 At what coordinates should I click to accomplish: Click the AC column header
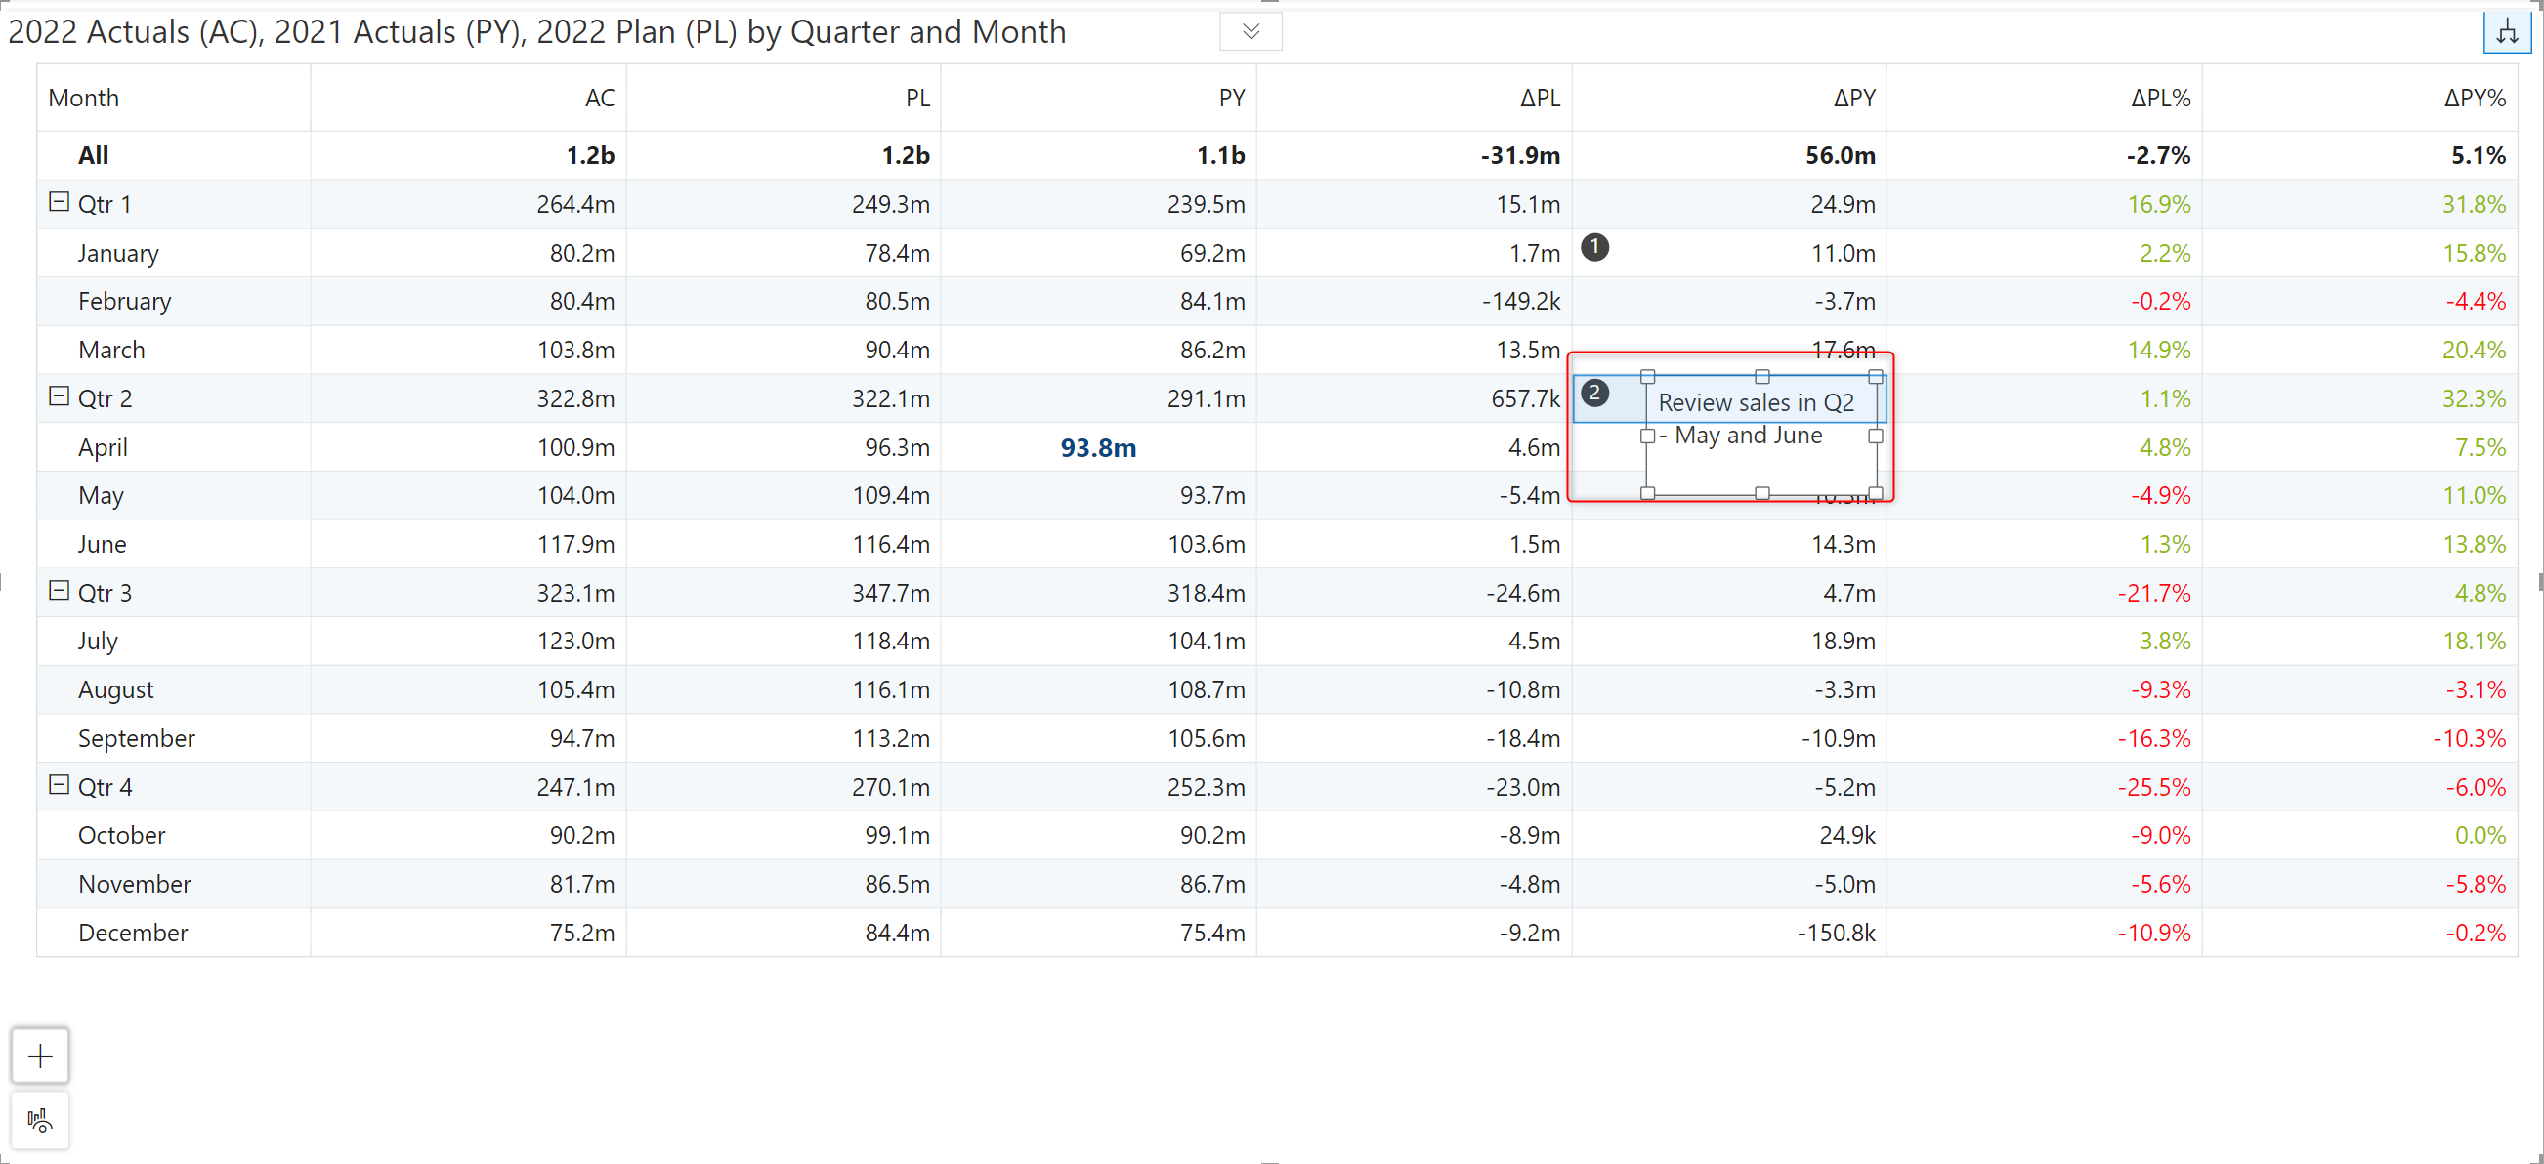(599, 98)
